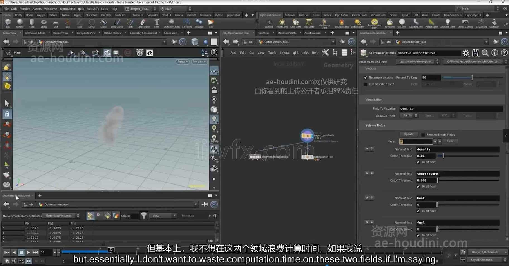Select the Null shelf tool
The height and width of the screenshot is (266, 509).
68,23
